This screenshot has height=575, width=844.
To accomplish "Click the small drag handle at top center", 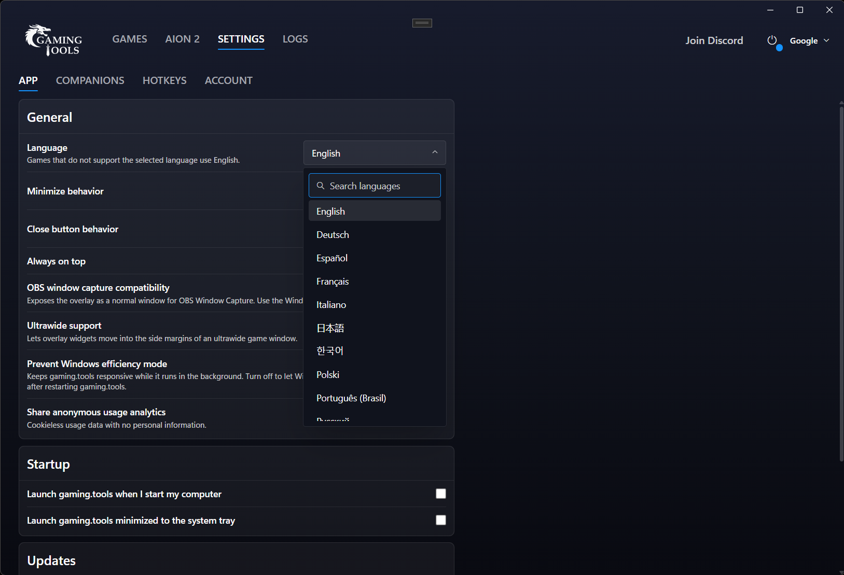I will point(422,23).
